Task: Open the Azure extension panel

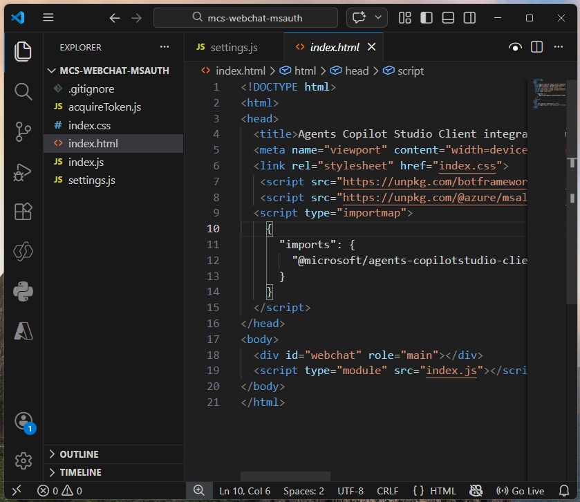Action: point(23,332)
